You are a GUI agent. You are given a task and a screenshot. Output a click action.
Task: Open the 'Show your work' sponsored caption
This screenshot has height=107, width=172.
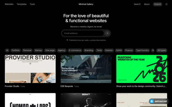tap(141, 86)
